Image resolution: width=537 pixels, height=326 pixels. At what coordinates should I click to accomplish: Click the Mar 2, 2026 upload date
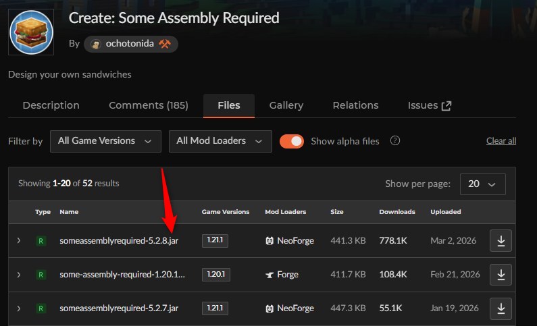pos(453,241)
